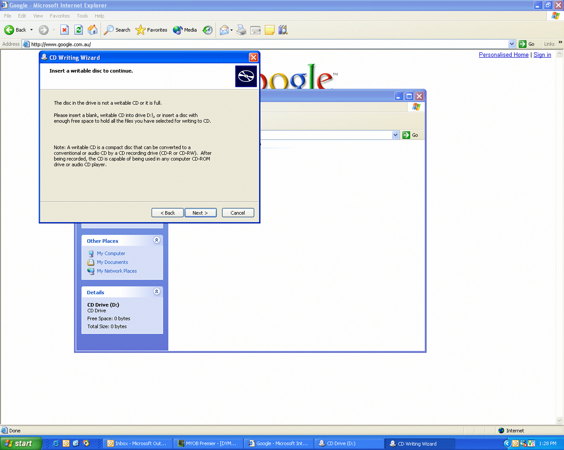Click the Sign in link
The height and width of the screenshot is (450, 564).
(542, 55)
